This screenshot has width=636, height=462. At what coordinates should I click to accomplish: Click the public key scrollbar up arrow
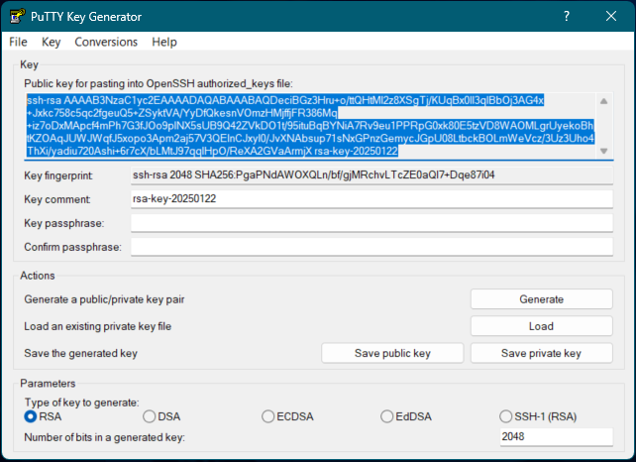coord(604,101)
